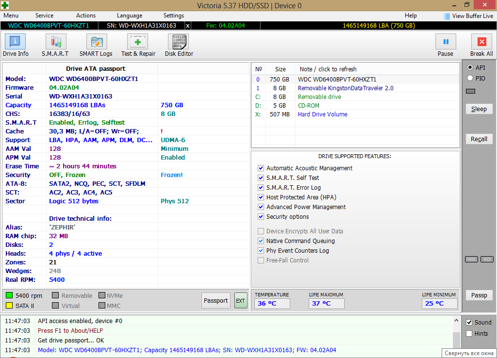Open the Drive Info panel icon
The image size is (497, 358).
click(x=15, y=42)
